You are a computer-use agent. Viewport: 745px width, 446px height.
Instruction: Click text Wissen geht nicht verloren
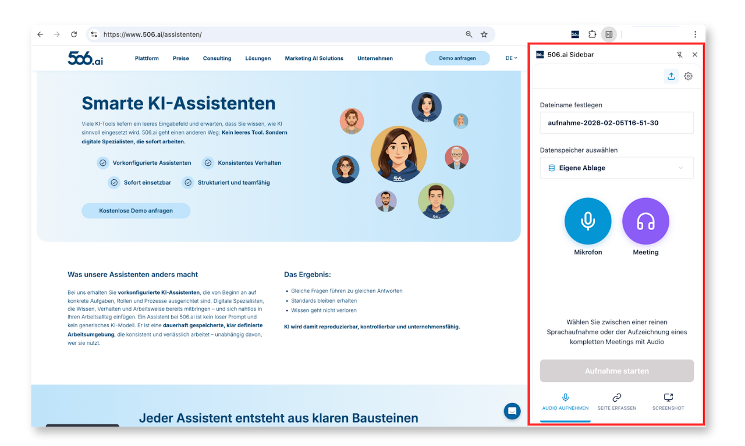pos(324,310)
